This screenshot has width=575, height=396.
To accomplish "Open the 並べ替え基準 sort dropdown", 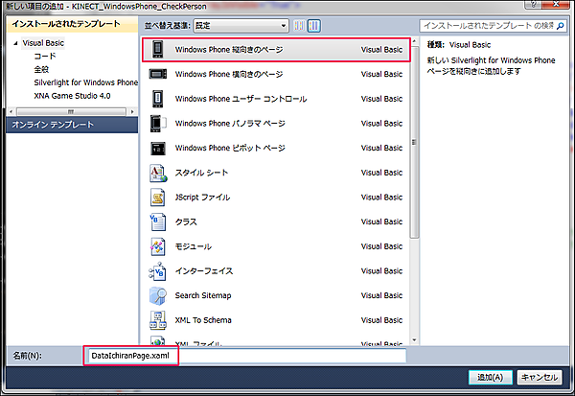I will click(241, 26).
